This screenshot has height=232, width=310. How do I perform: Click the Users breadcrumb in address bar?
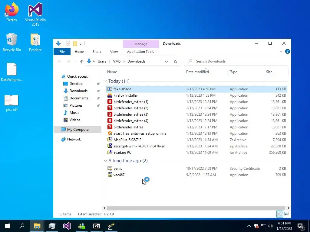102,61
